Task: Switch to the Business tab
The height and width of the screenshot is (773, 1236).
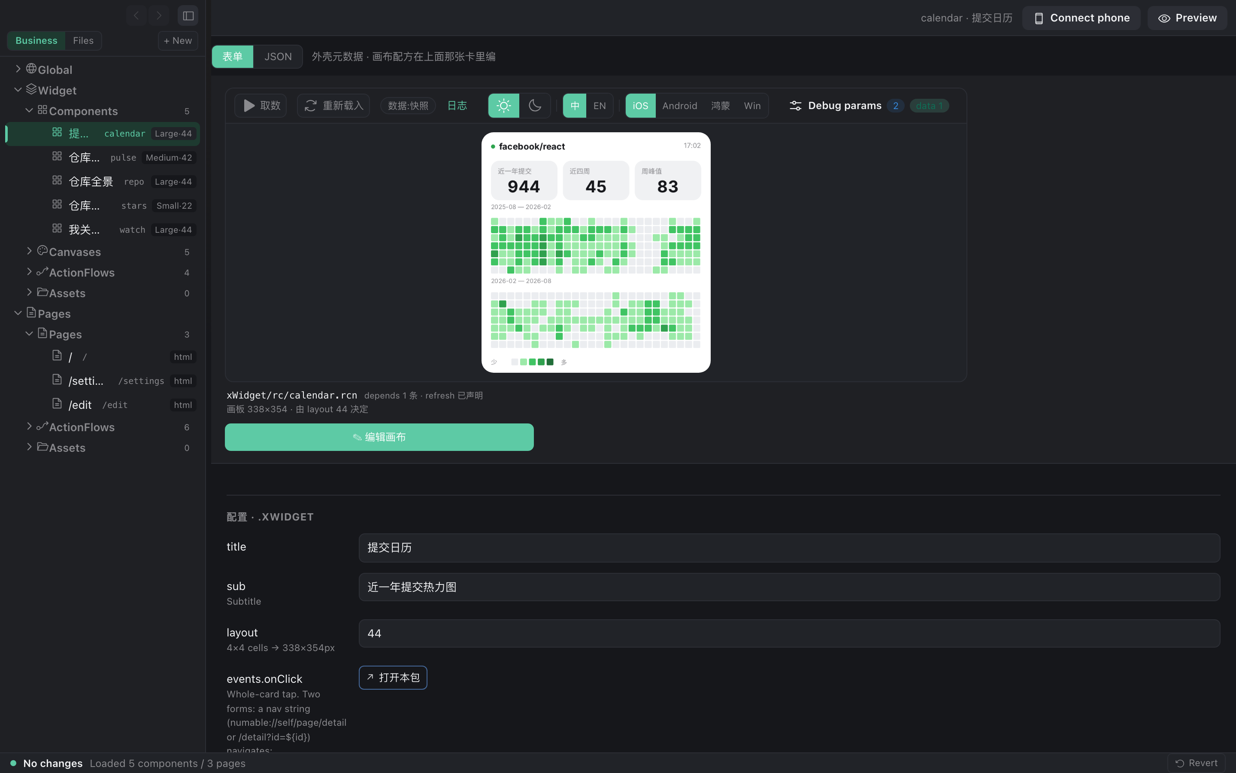Action: 36,41
